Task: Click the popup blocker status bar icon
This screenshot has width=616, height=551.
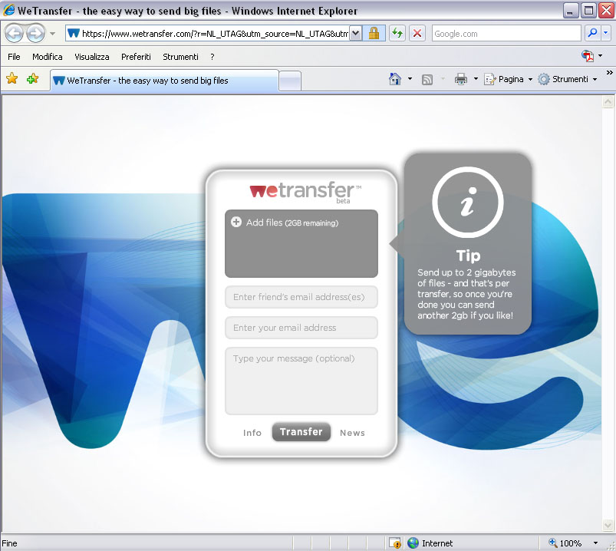Action: click(x=395, y=543)
